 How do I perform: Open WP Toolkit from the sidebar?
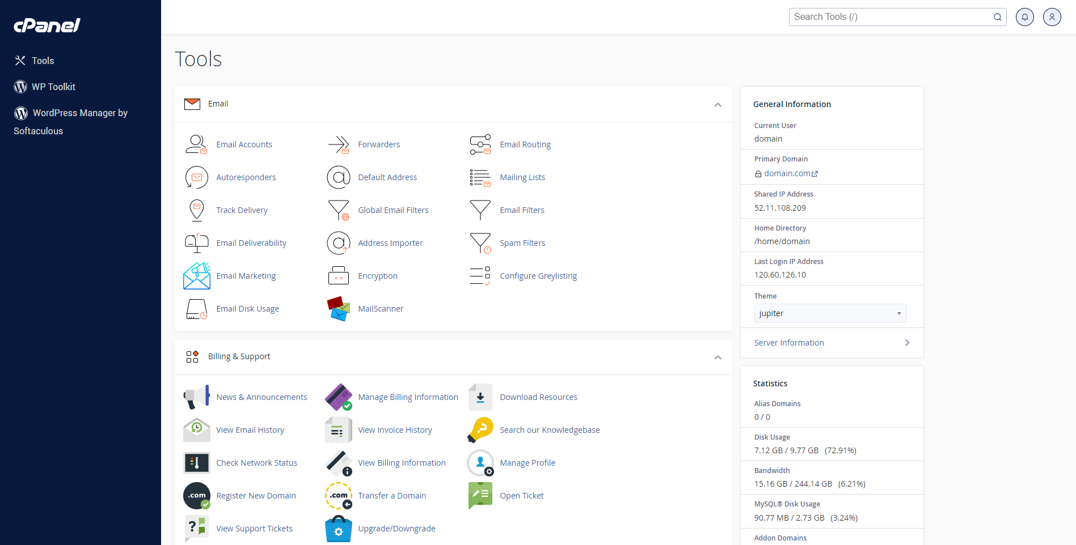click(x=53, y=87)
